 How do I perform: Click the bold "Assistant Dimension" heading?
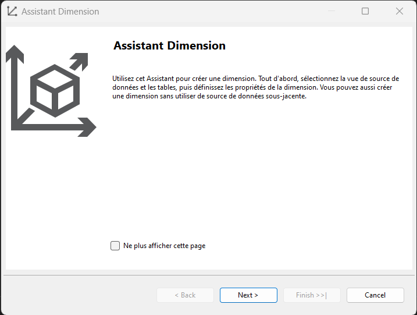click(x=169, y=45)
